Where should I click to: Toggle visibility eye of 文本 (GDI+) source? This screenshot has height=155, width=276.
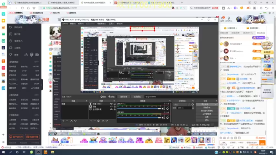[111, 104]
